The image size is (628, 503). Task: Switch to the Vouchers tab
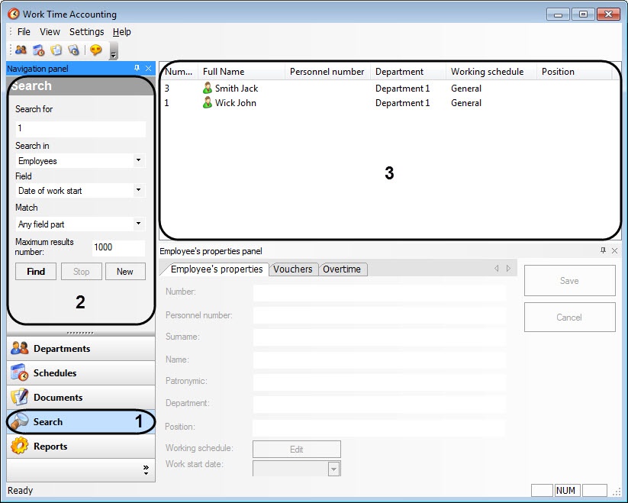pos(293,269)
